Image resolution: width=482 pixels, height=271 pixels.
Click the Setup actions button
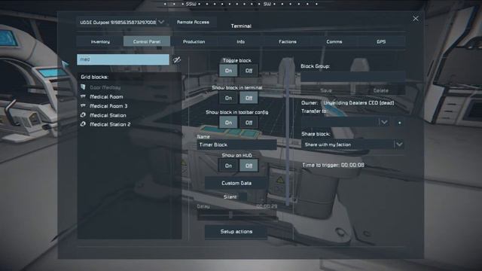tap(236, 232)
